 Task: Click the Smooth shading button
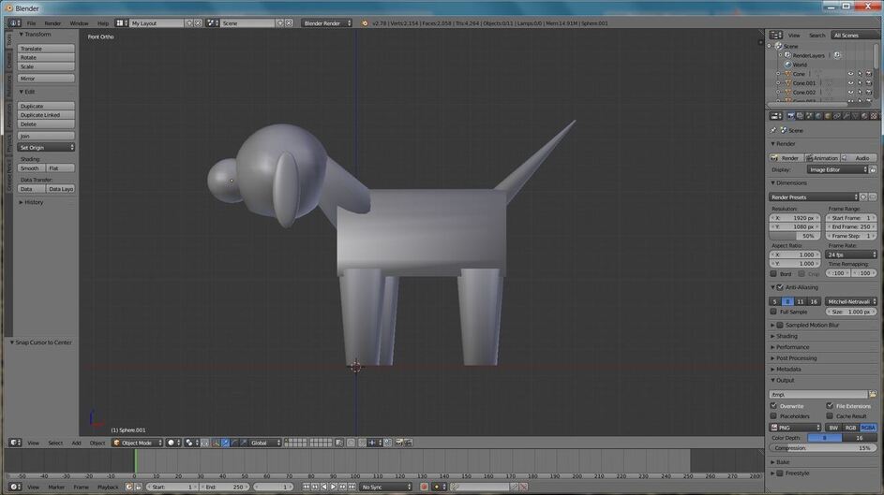pyautogui.click(x=31, y=168)
